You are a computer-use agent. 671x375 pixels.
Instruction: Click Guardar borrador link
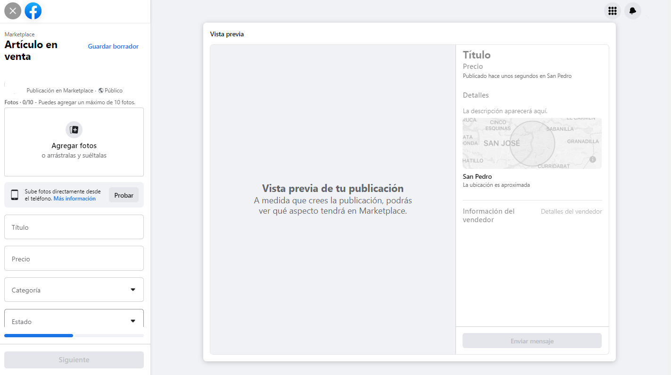coord(113,46)
